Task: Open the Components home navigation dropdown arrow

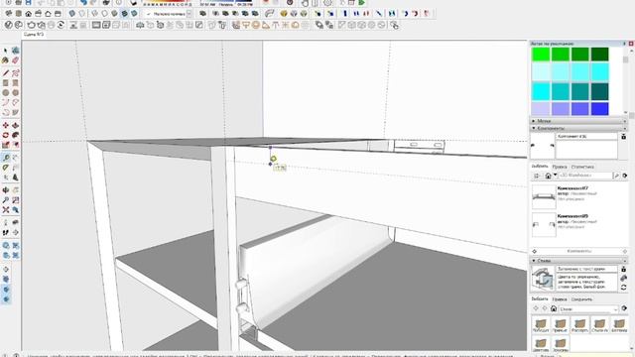Action: point(556,176)
